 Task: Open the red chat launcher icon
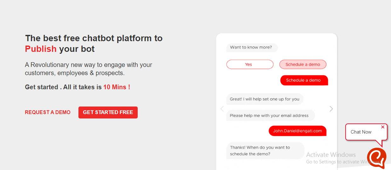pos(377,157)
